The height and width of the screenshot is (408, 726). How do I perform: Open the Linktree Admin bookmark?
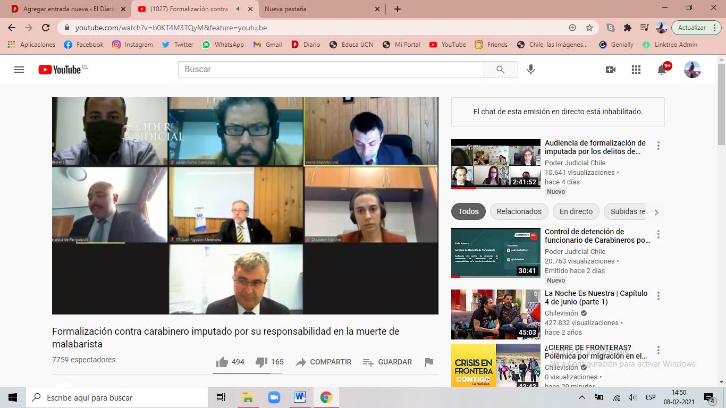[670, 45]
